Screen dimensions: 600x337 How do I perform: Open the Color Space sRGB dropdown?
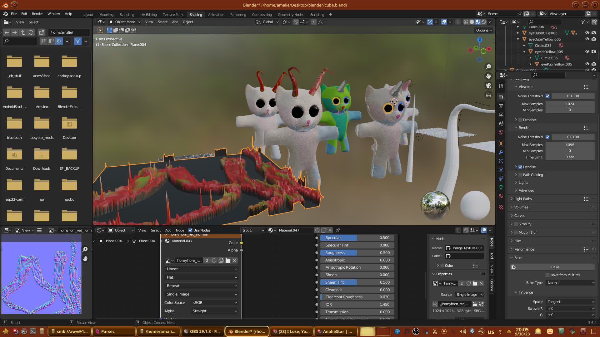click(214, 303)
